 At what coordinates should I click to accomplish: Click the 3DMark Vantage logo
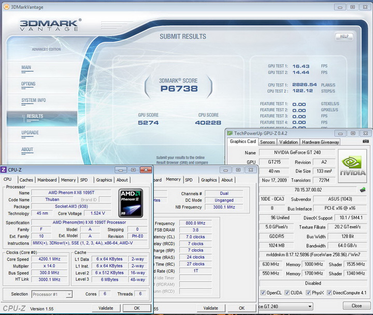click(x=49, y=25)
